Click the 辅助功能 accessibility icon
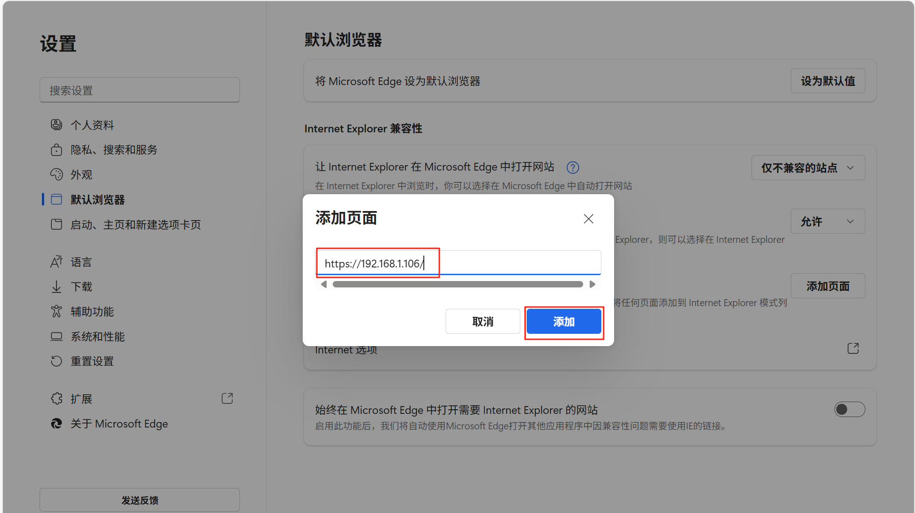This screenshot has width=915, height=513. (56, 312)
